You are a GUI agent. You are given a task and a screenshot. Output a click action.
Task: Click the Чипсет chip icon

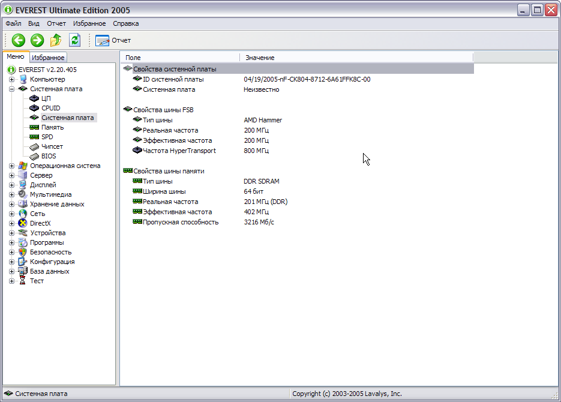click(34, 146)
